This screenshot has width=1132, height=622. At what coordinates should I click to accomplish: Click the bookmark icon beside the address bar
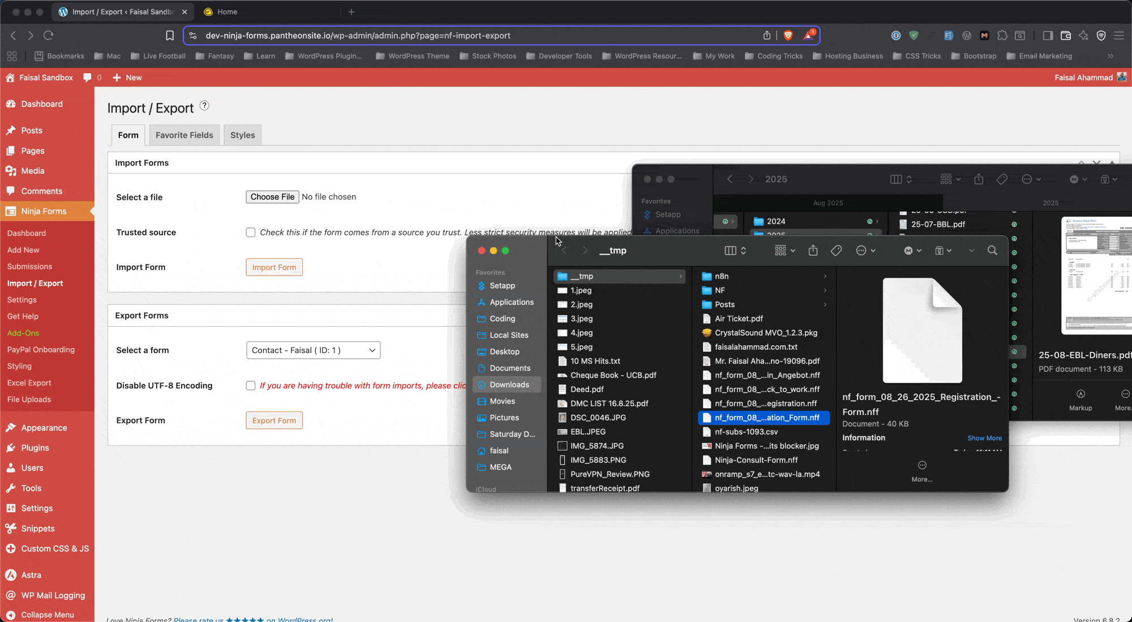pyautogui.click(x=169, y=35)
